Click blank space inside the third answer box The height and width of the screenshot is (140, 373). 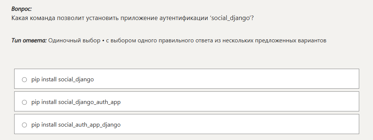(238, 124)
